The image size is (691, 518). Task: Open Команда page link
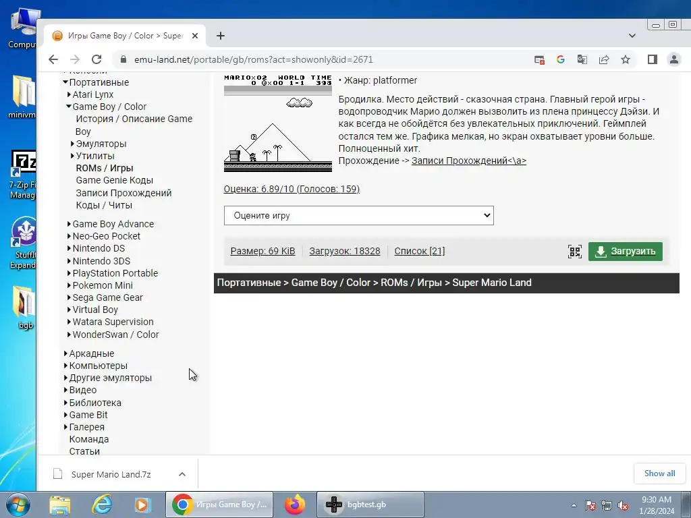tap(89, 439)
